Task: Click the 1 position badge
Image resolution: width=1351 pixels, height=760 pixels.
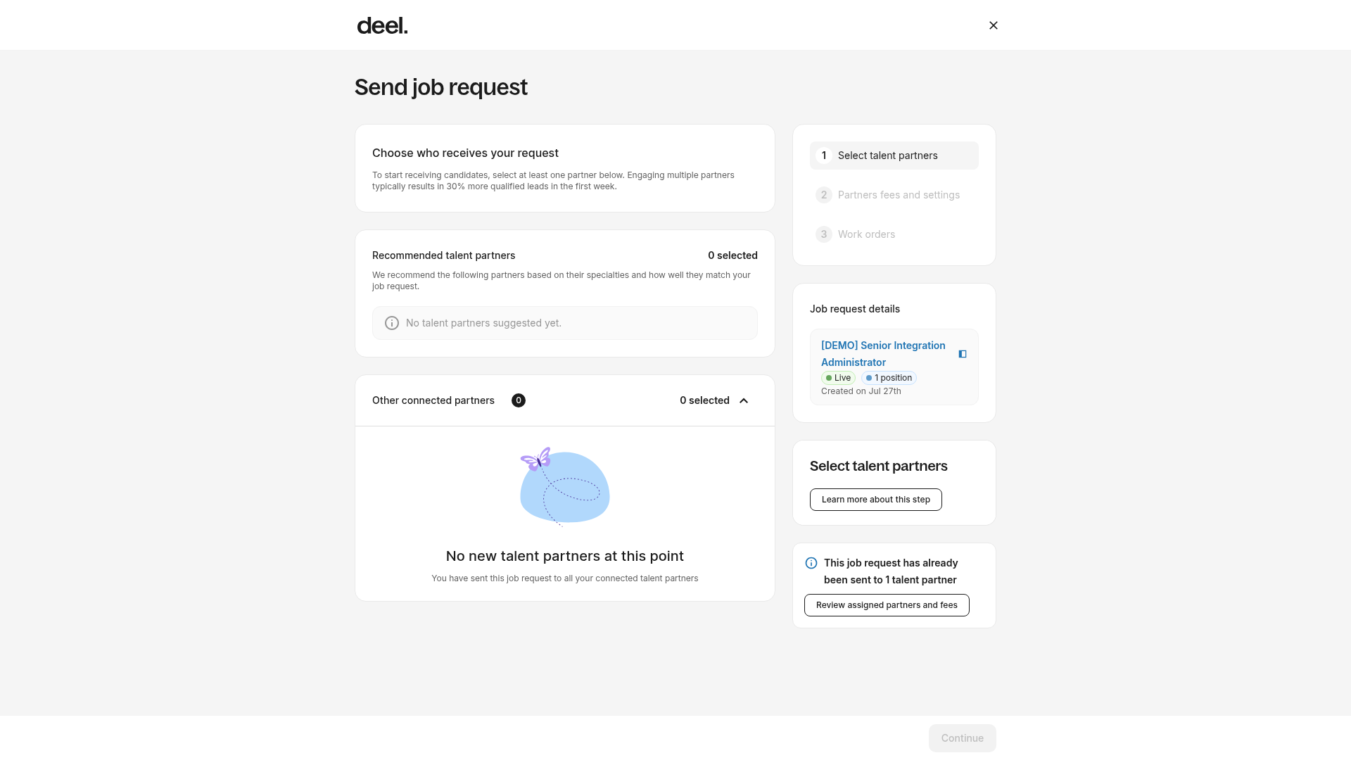Action: tap(889, 378)
